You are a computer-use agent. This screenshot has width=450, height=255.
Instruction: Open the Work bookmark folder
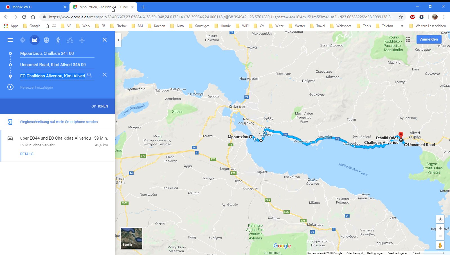click(83, 26)
